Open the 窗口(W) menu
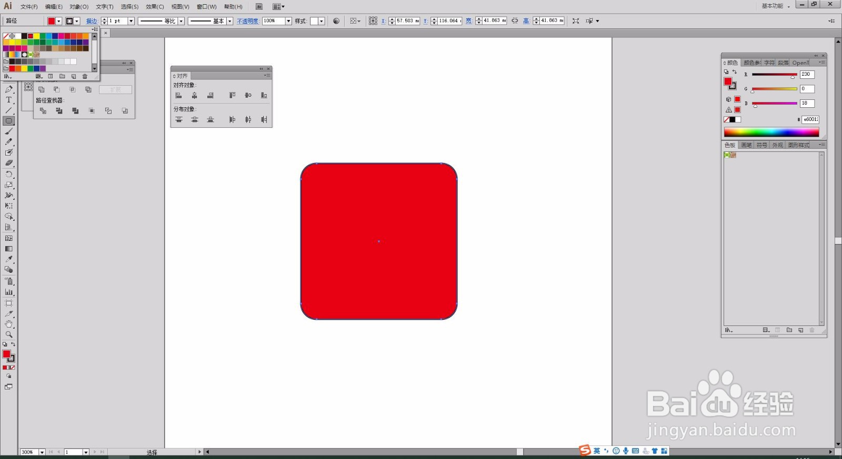Screen dimensions: 842x459 pos(206,7)
